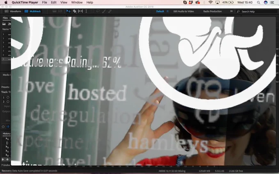Select the third History move entry

(7, 147)
